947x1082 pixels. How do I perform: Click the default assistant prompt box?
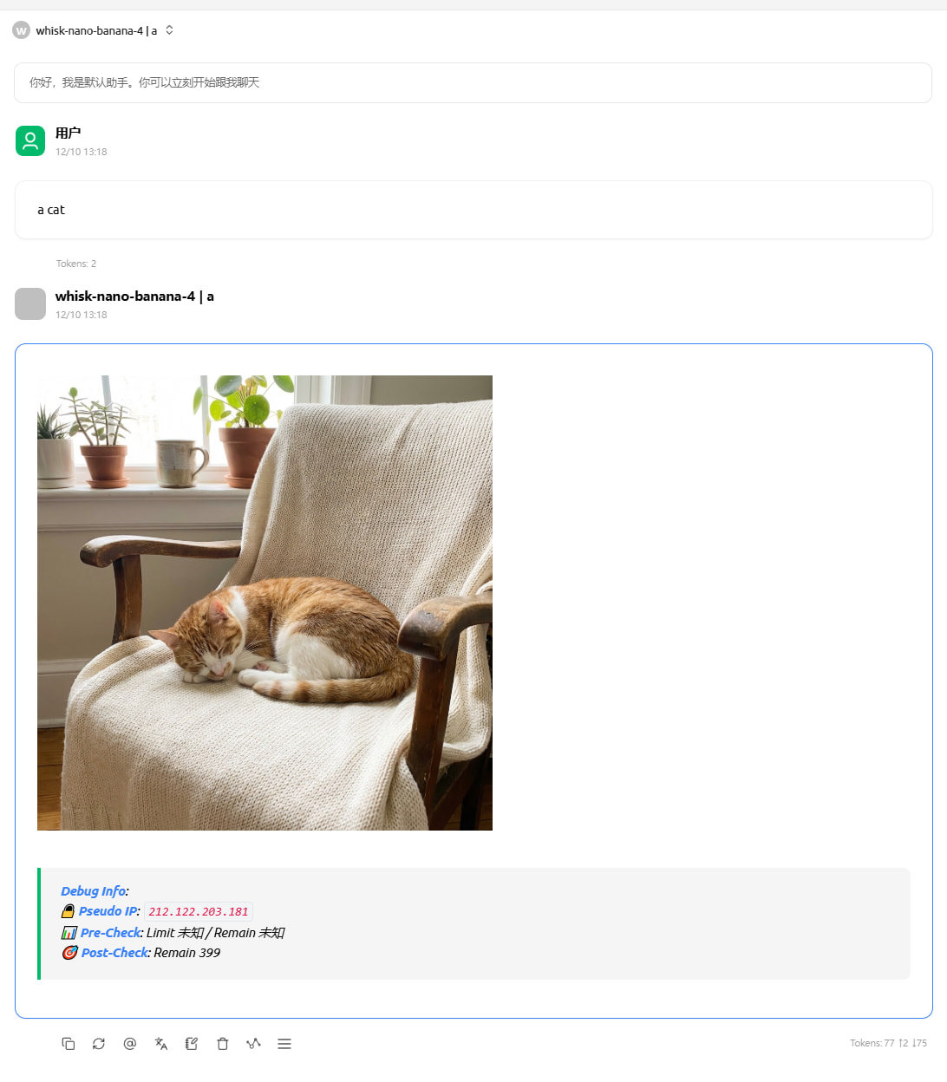(x=473, y=82)
